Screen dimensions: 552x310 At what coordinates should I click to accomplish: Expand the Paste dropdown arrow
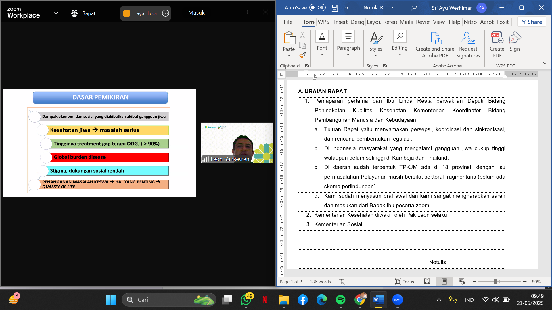tap(289, 56)
